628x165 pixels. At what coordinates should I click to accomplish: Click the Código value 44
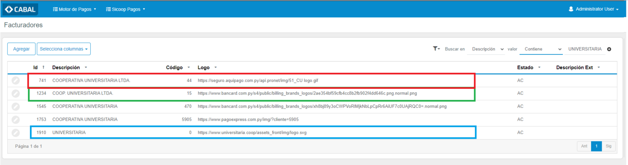click(189, 81)
